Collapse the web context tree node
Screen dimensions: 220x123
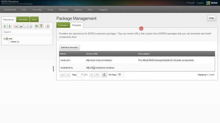pos(4,39)
